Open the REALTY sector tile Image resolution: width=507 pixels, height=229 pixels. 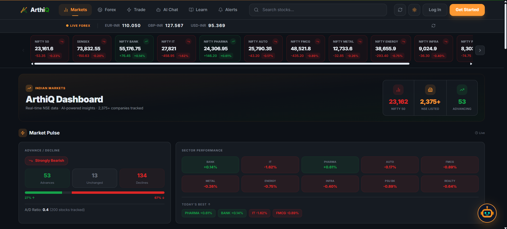[x=450, y=184]
